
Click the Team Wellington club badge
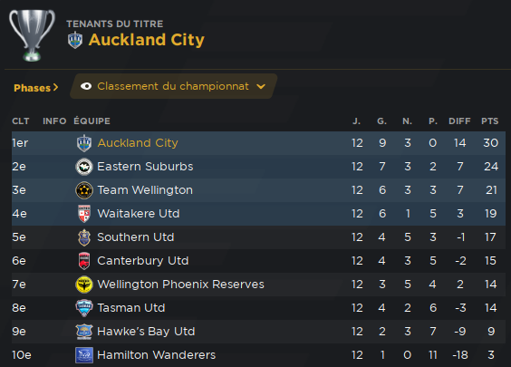(x=84, y=190)
